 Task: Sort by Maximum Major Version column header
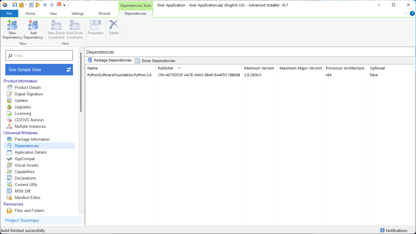point(301,68)
